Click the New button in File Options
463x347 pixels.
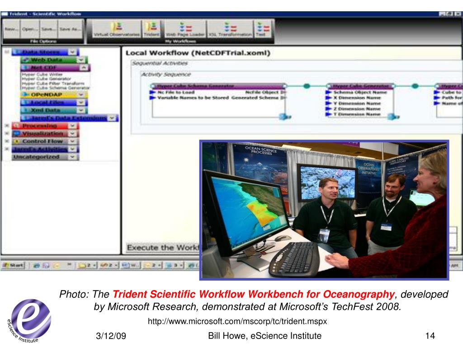[11, 29]
